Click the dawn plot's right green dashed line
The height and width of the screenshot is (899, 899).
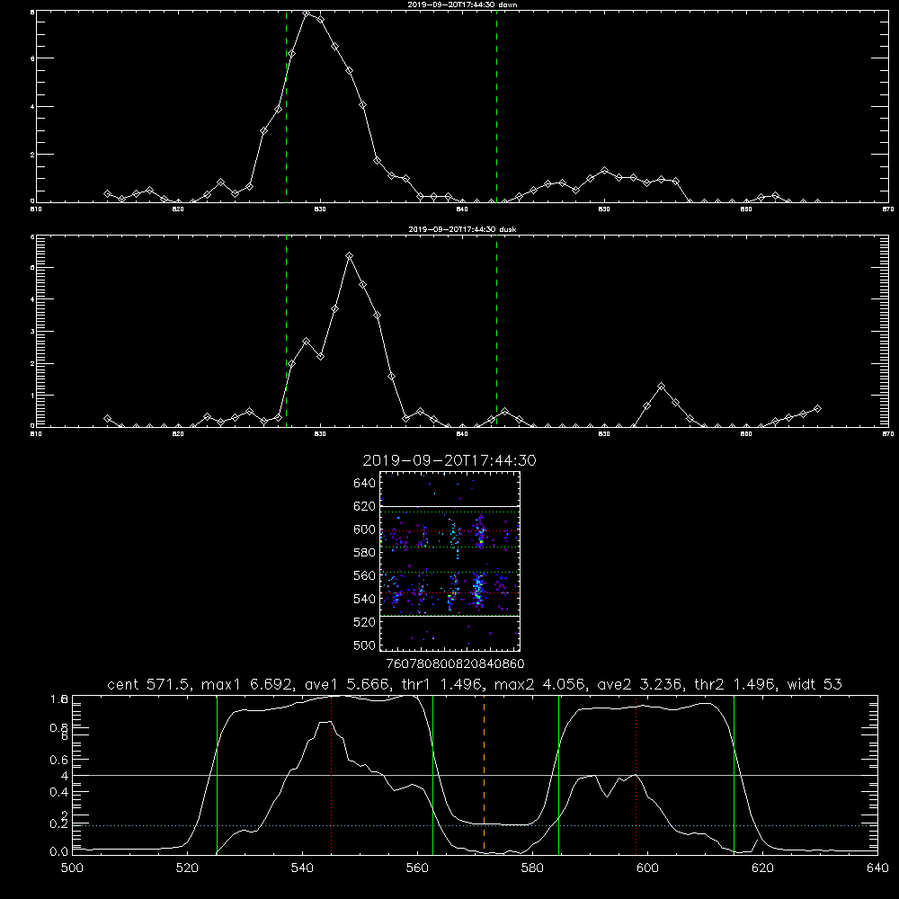(496, 106)
